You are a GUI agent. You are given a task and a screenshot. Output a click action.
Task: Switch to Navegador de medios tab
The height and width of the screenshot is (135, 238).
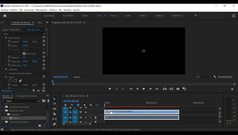coord(27,96)
